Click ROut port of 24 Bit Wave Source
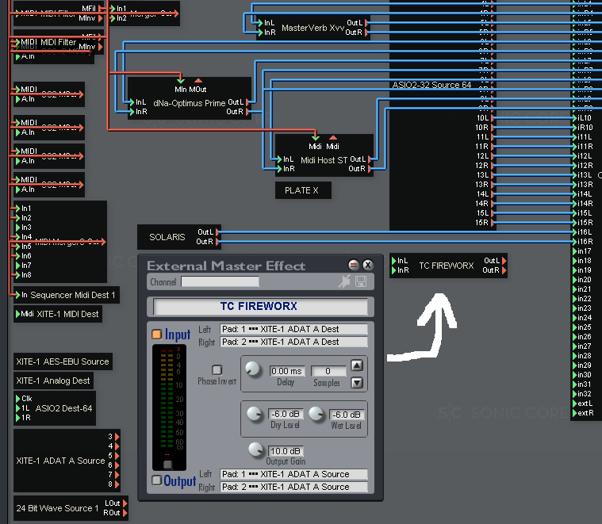The width and height of the screenshot is (602, 524). (125, 513)
